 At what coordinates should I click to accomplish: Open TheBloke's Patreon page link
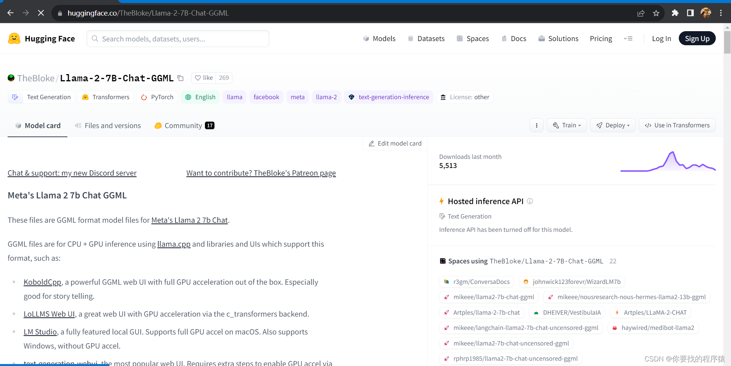click(261, 173)
